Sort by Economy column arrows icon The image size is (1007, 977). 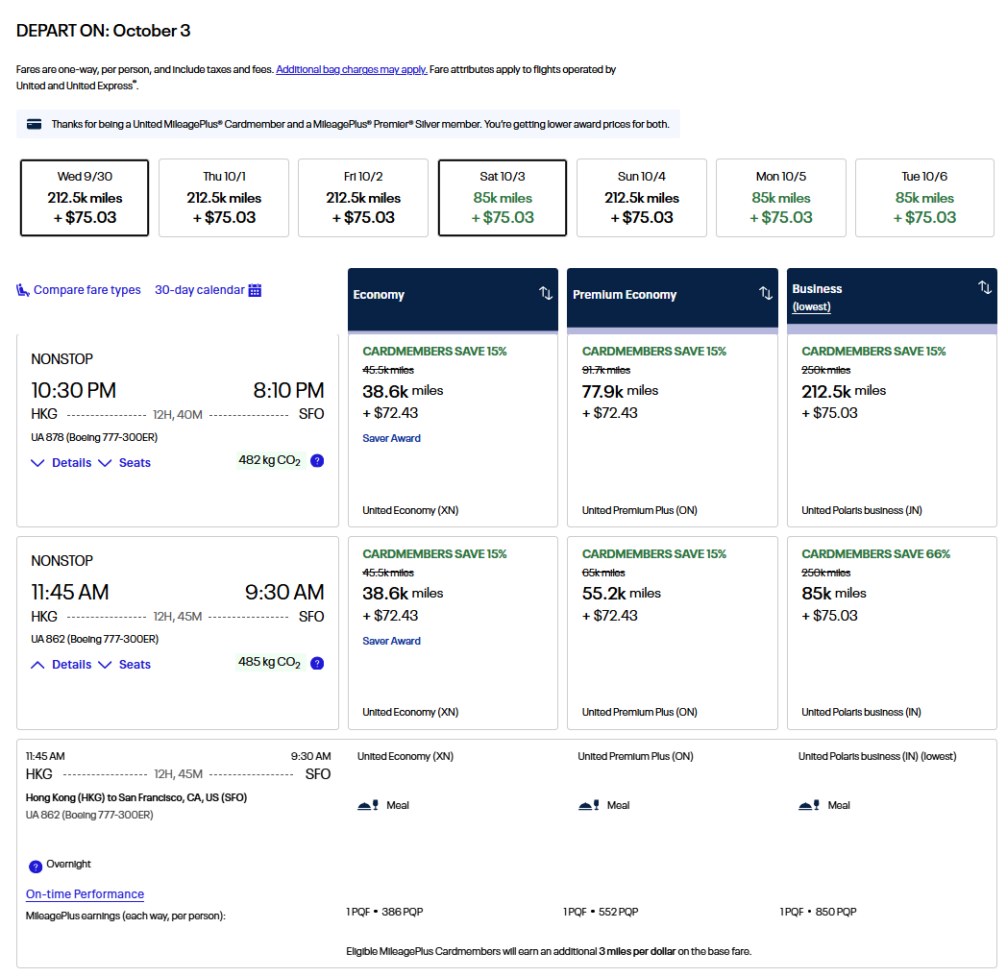(545, 293)
